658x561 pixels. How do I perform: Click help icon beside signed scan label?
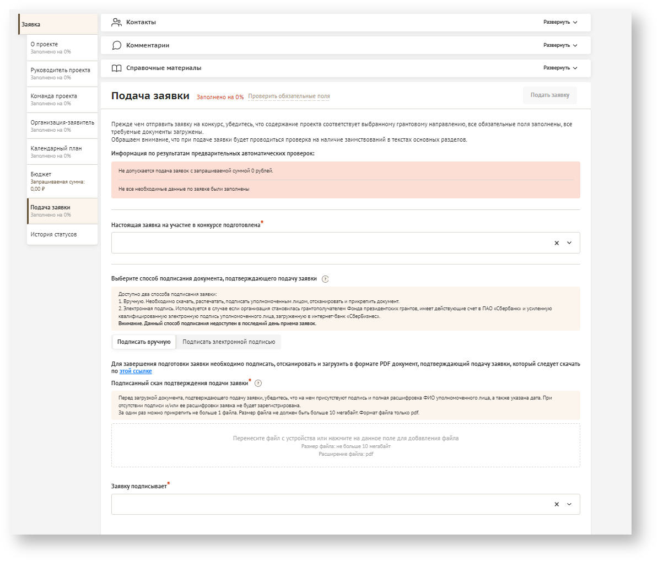[x=258, y=384]
